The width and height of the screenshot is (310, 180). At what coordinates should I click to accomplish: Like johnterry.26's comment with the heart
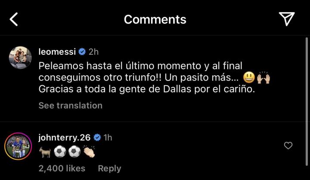[288, 146]
